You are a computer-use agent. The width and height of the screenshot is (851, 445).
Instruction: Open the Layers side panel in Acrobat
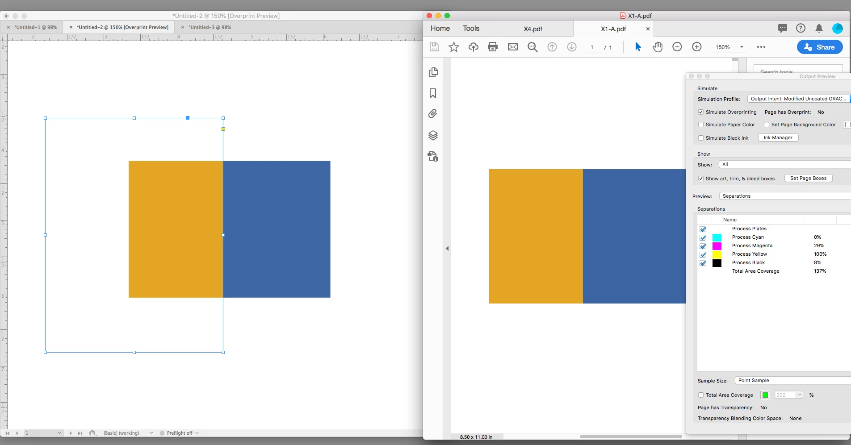433,135
